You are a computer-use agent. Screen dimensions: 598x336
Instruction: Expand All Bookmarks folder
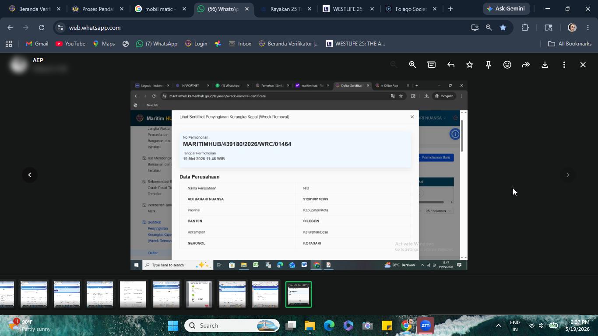click(570, 44)
